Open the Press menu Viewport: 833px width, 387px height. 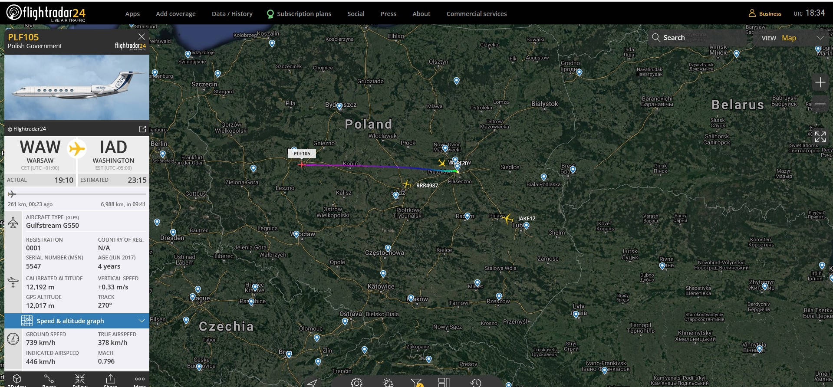coord(389,14)
